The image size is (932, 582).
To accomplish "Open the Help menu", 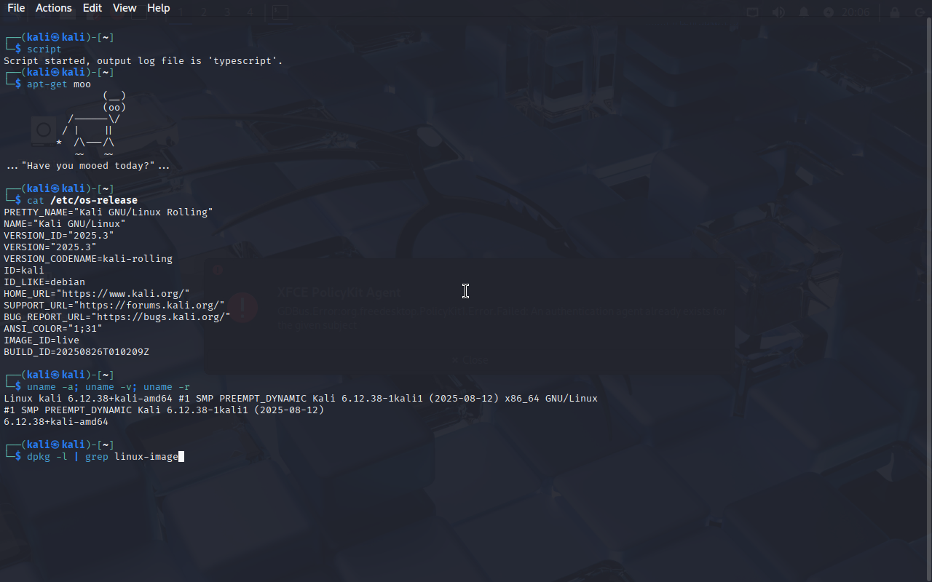I will [158, 8].
